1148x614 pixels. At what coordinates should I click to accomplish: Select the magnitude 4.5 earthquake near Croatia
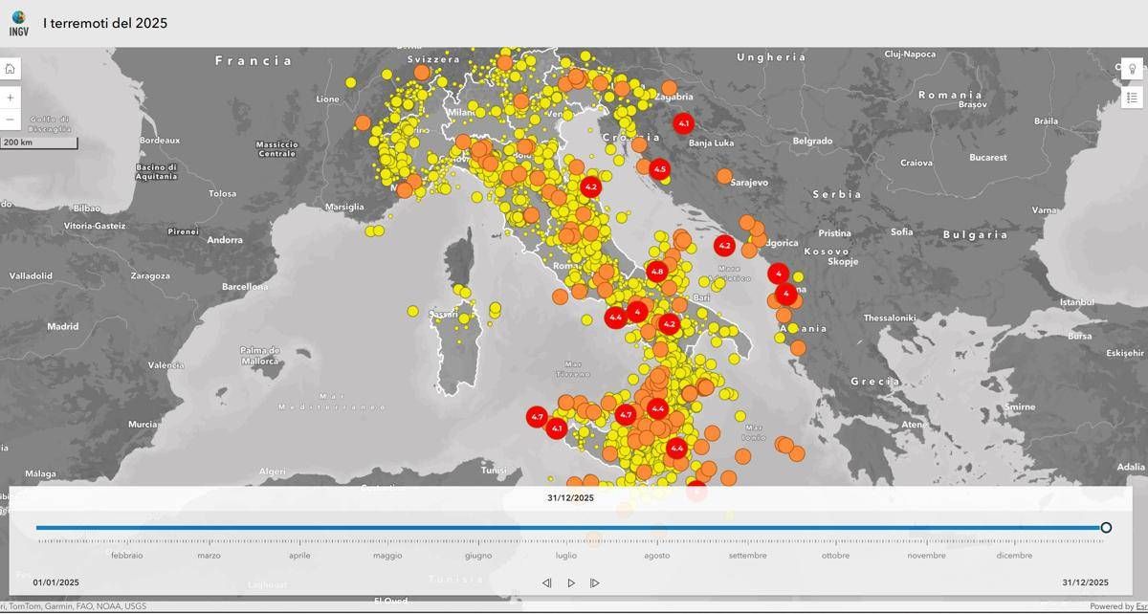tap(659, 169)
